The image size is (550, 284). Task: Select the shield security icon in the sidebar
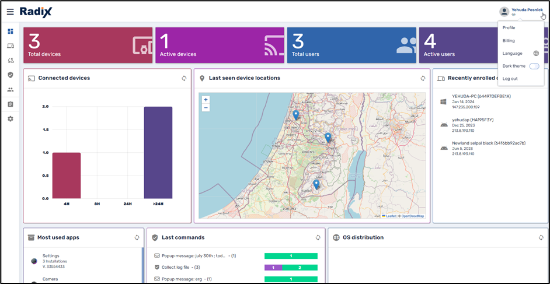click(x=10, y=75)
